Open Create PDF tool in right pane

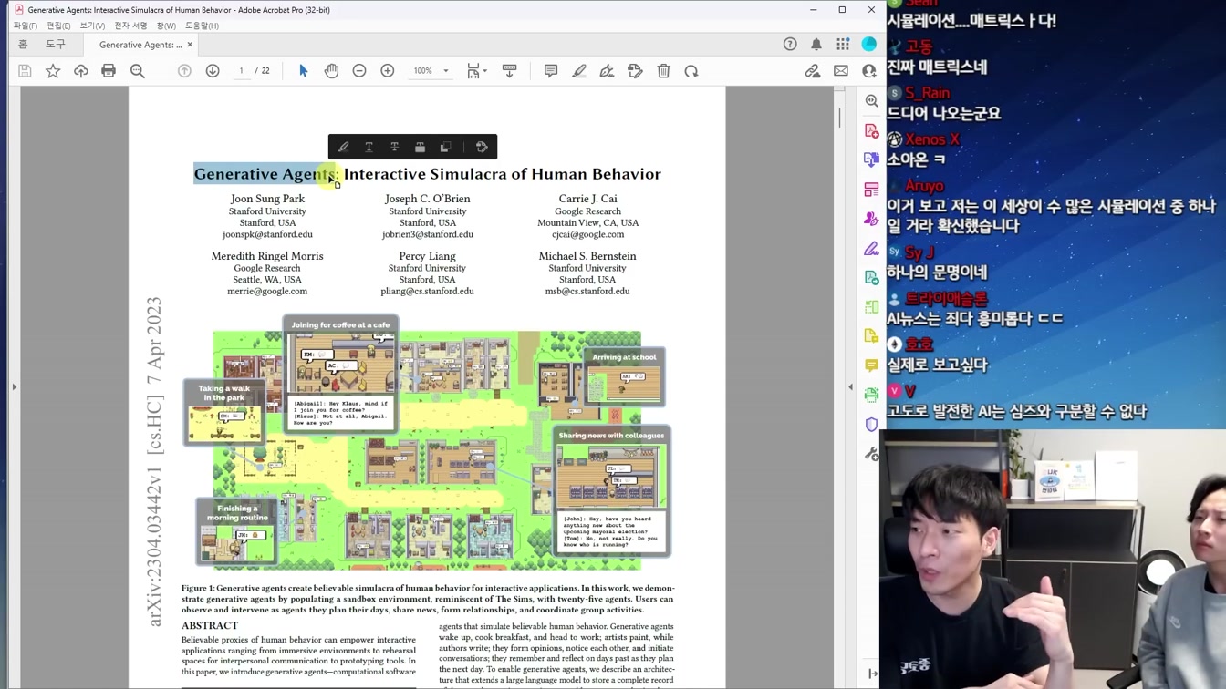[x=872, y=131]
